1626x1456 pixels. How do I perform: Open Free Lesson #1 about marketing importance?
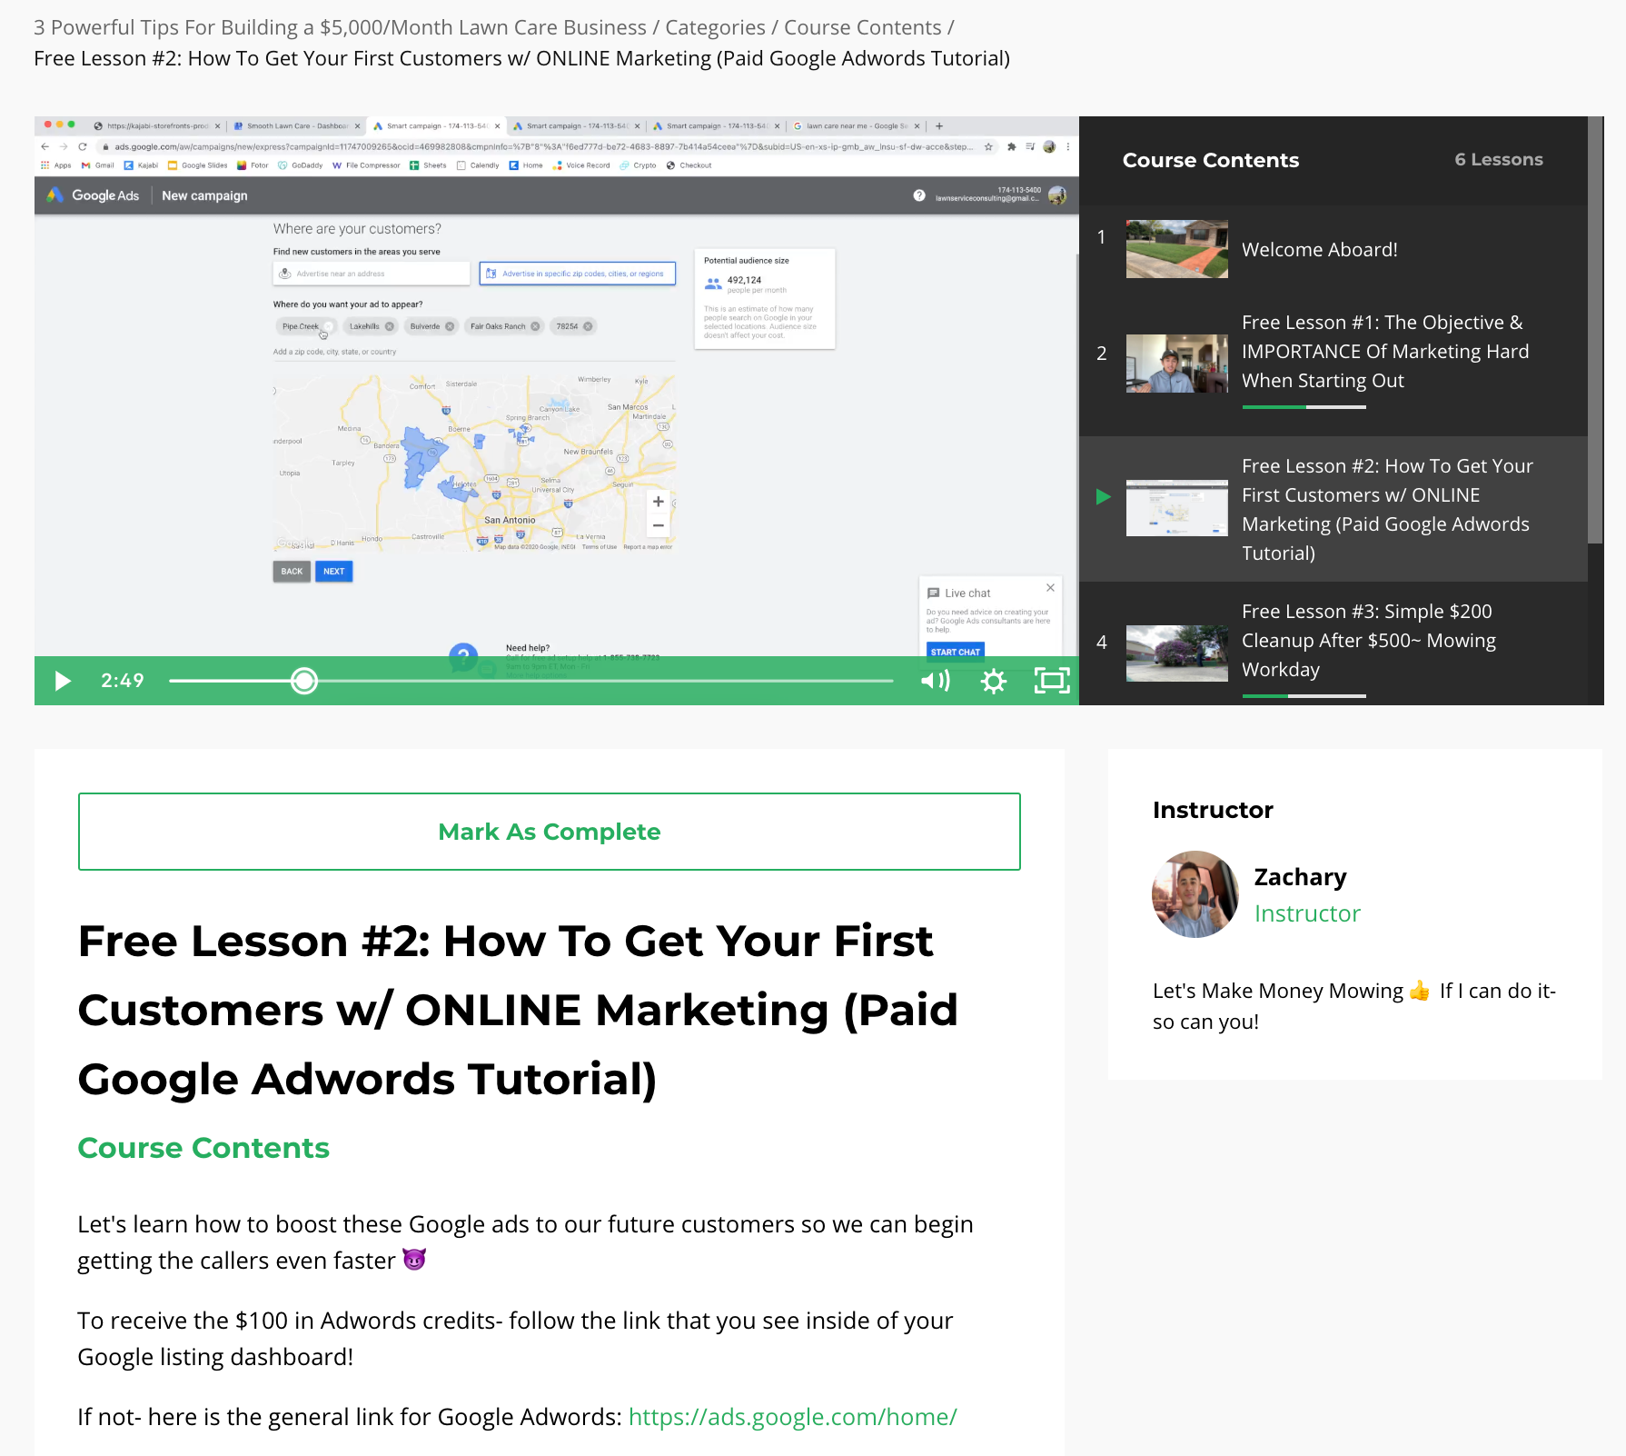pyautogui.click(x=1385, y=352)
